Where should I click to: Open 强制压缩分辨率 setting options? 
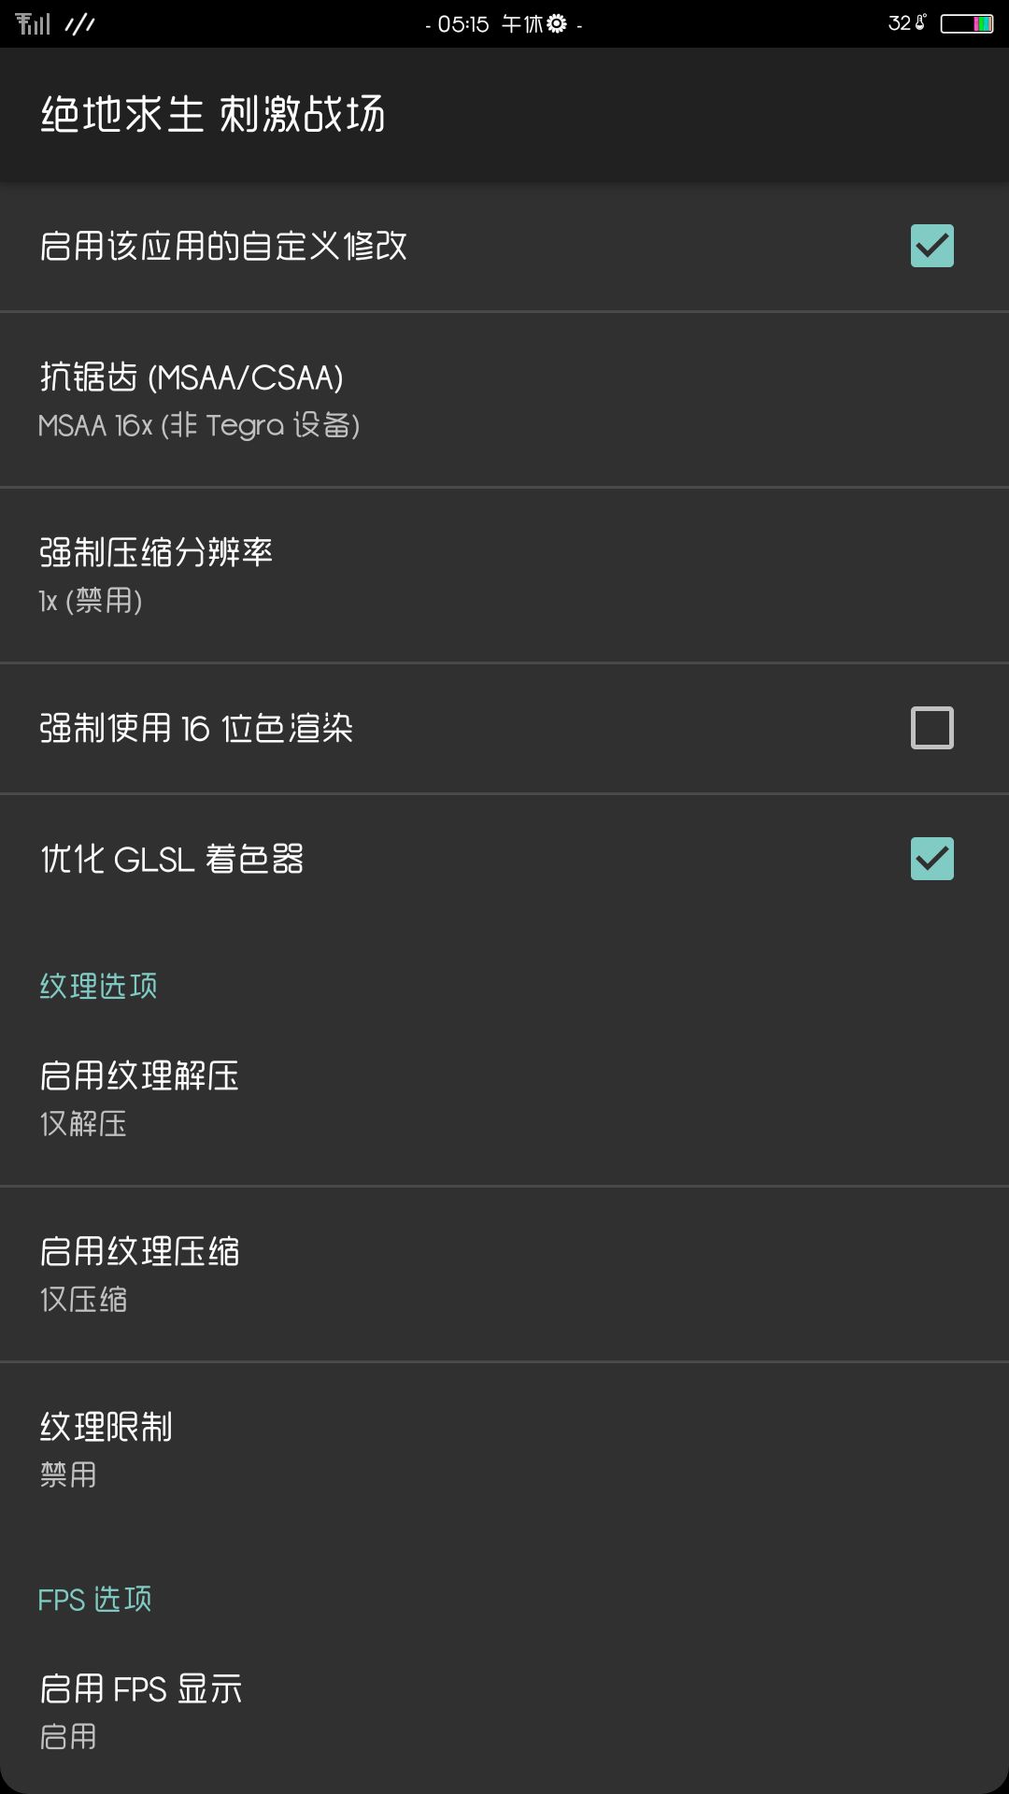(x=504, y=576)
